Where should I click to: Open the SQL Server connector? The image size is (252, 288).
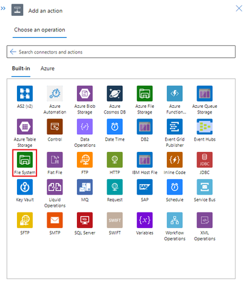(x=85, y=220)
